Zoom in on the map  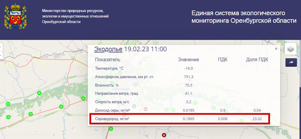[x=1, y=47]
